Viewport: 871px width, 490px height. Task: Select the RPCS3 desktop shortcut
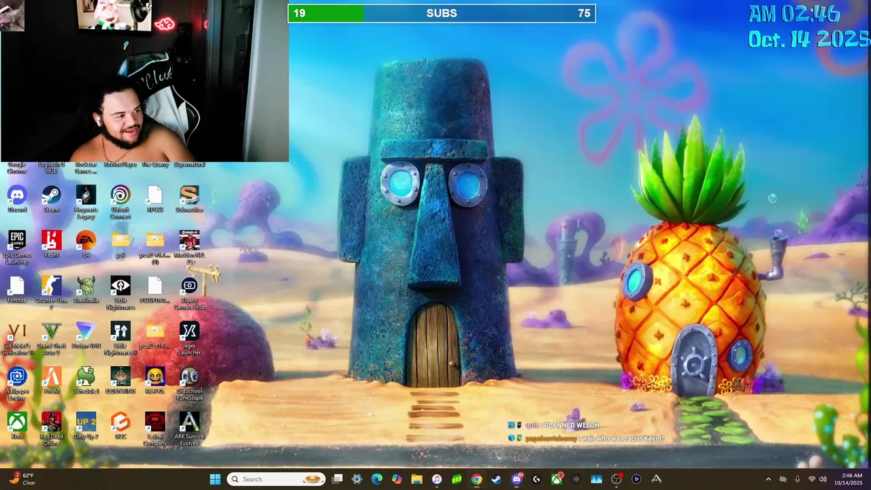(x=154, y=199)
